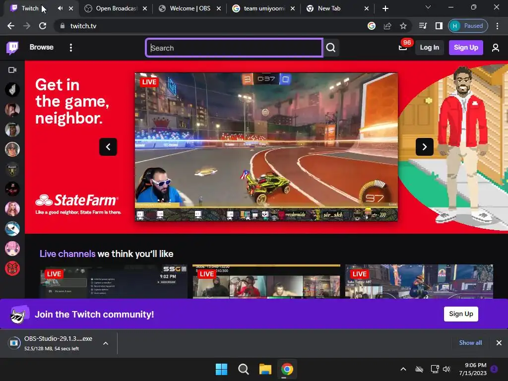This screenshot has height=381, width=508.
Task: Open the red angry mascot channel avatar
Action: pyautogui.click(x=12, y=268)
